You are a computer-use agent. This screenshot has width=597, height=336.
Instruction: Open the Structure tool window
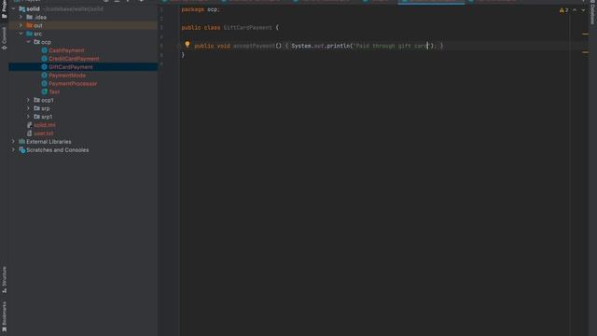click(4, 279)
